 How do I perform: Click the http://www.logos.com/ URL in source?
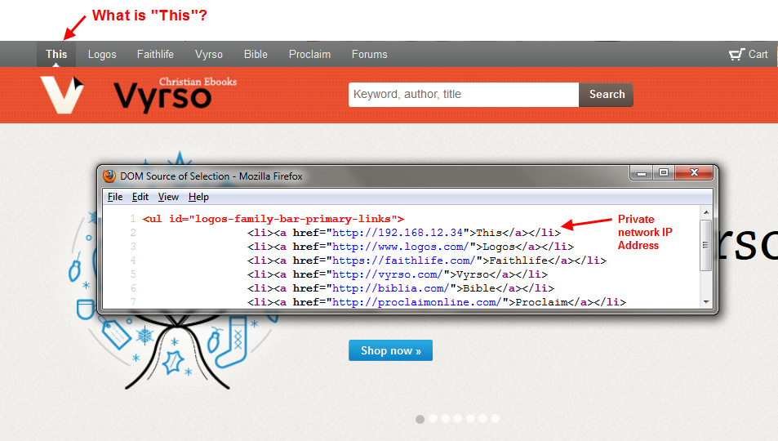[400, 247]
